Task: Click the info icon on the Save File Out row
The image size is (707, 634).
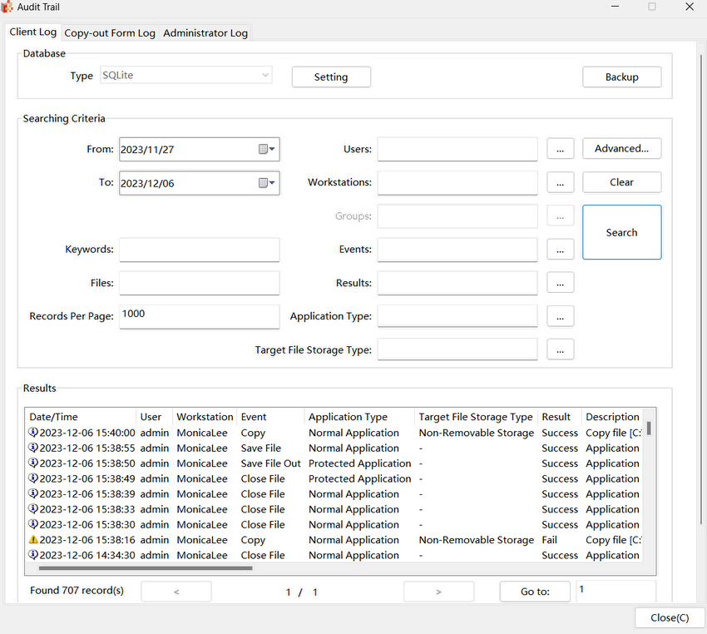Action: [x=33, y=463]
